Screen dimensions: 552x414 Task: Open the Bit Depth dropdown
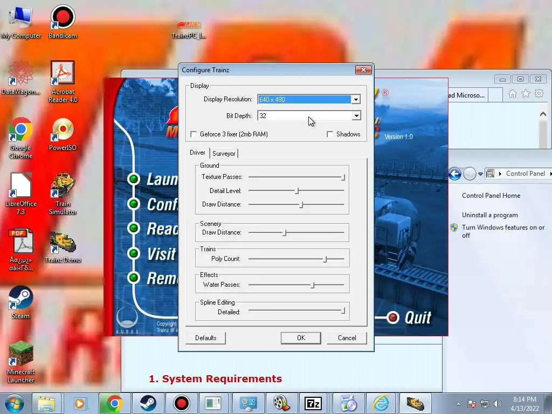click(356, 115)
